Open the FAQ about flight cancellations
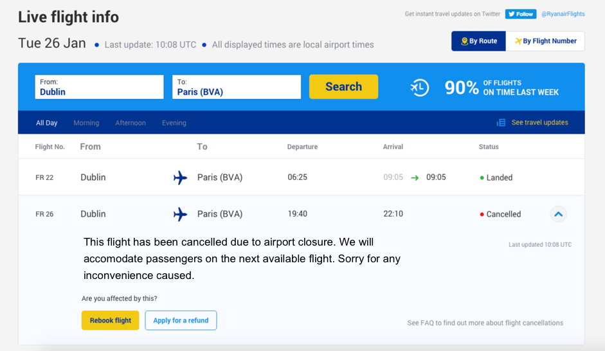605x351 pixels. tap(485, 323)
